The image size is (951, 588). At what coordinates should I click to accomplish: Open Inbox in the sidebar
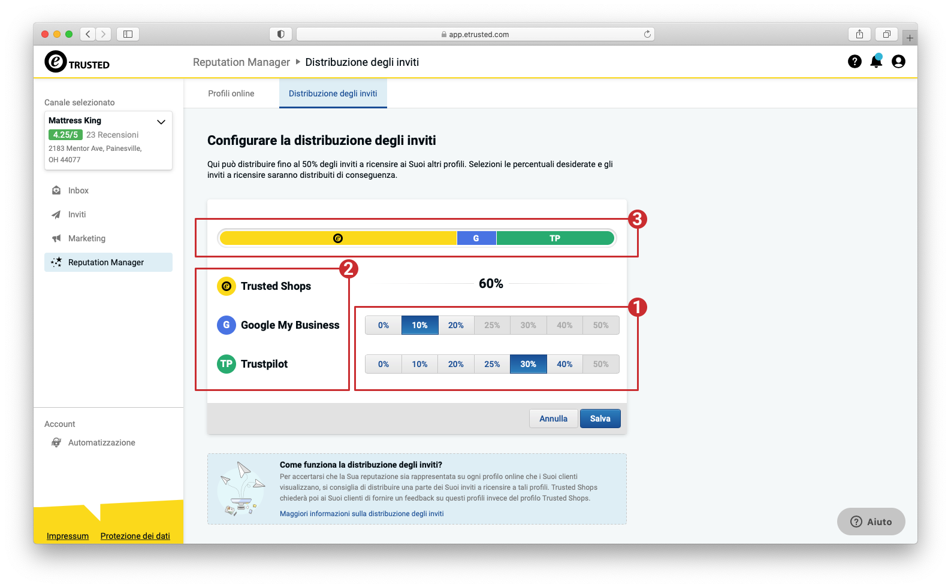tap(108, 190)
